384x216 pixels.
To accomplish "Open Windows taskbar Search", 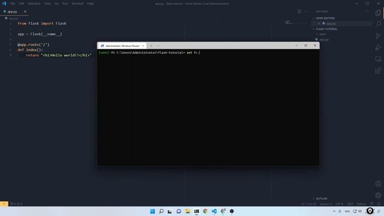I will 161,211.
